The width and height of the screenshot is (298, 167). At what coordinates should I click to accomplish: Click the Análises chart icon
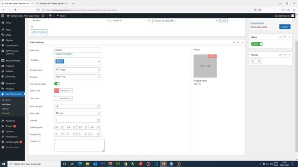tap(3, 71)
